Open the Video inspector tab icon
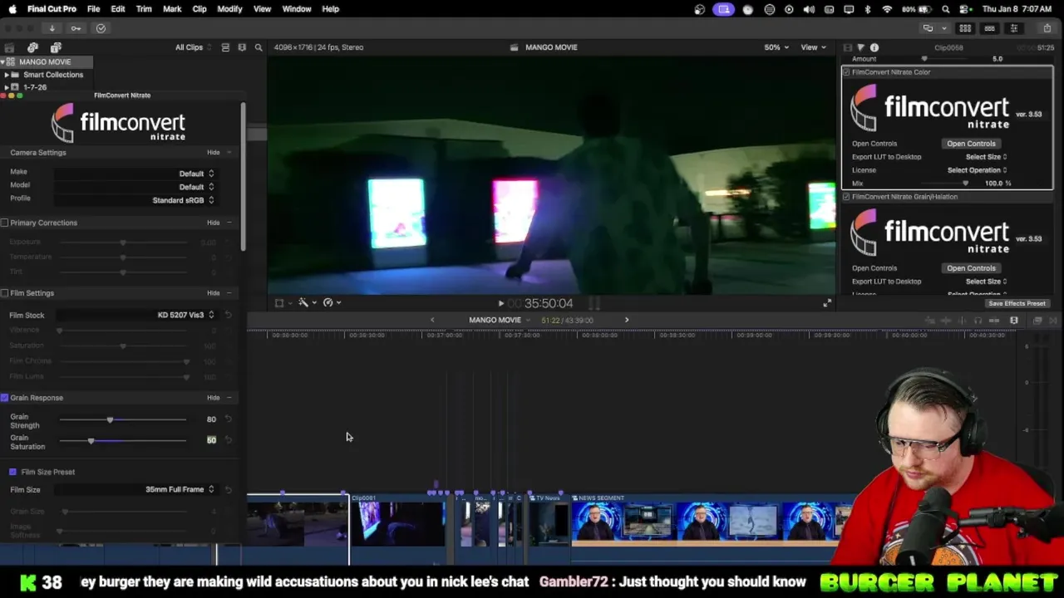 (x=847, y=47)
